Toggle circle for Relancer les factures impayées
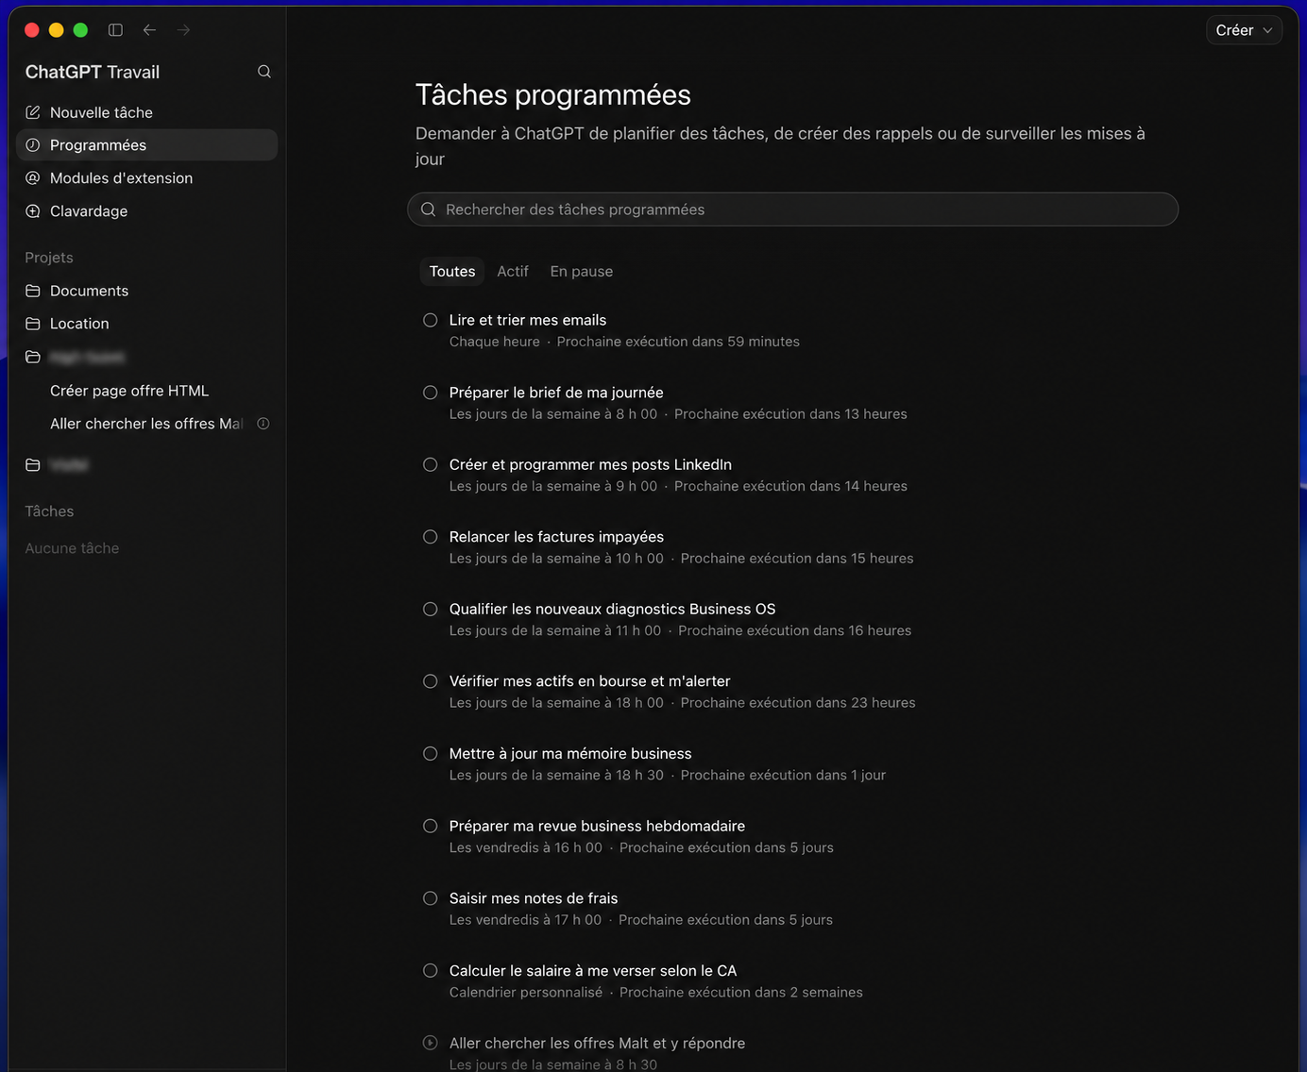Viewport: 1307px width, 1072px height. click(431, 537)
